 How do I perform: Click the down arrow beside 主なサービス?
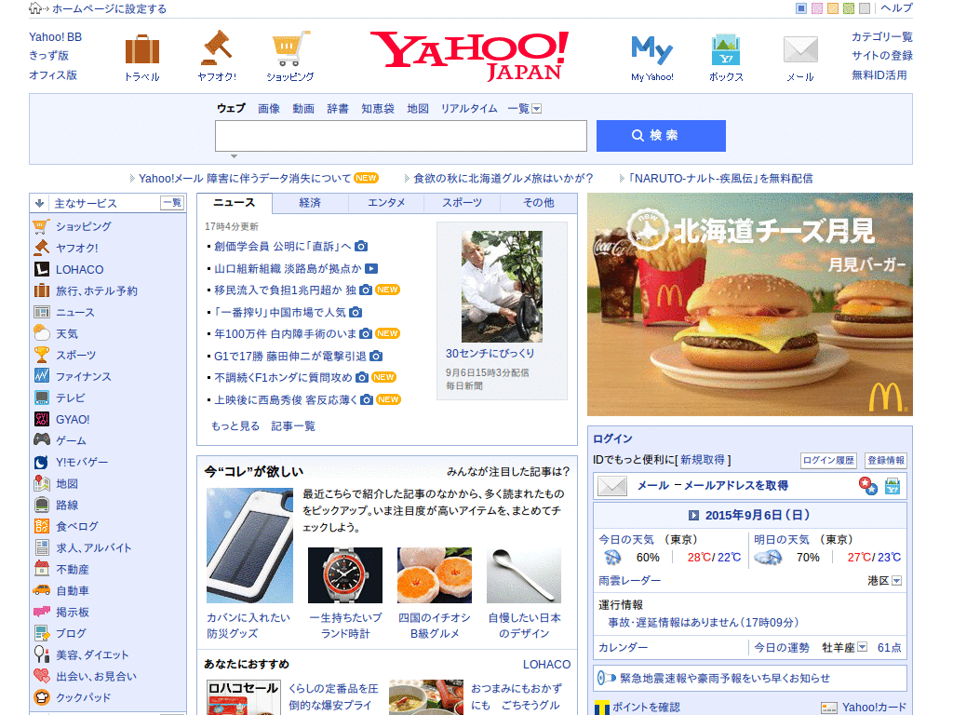point(39,203)
